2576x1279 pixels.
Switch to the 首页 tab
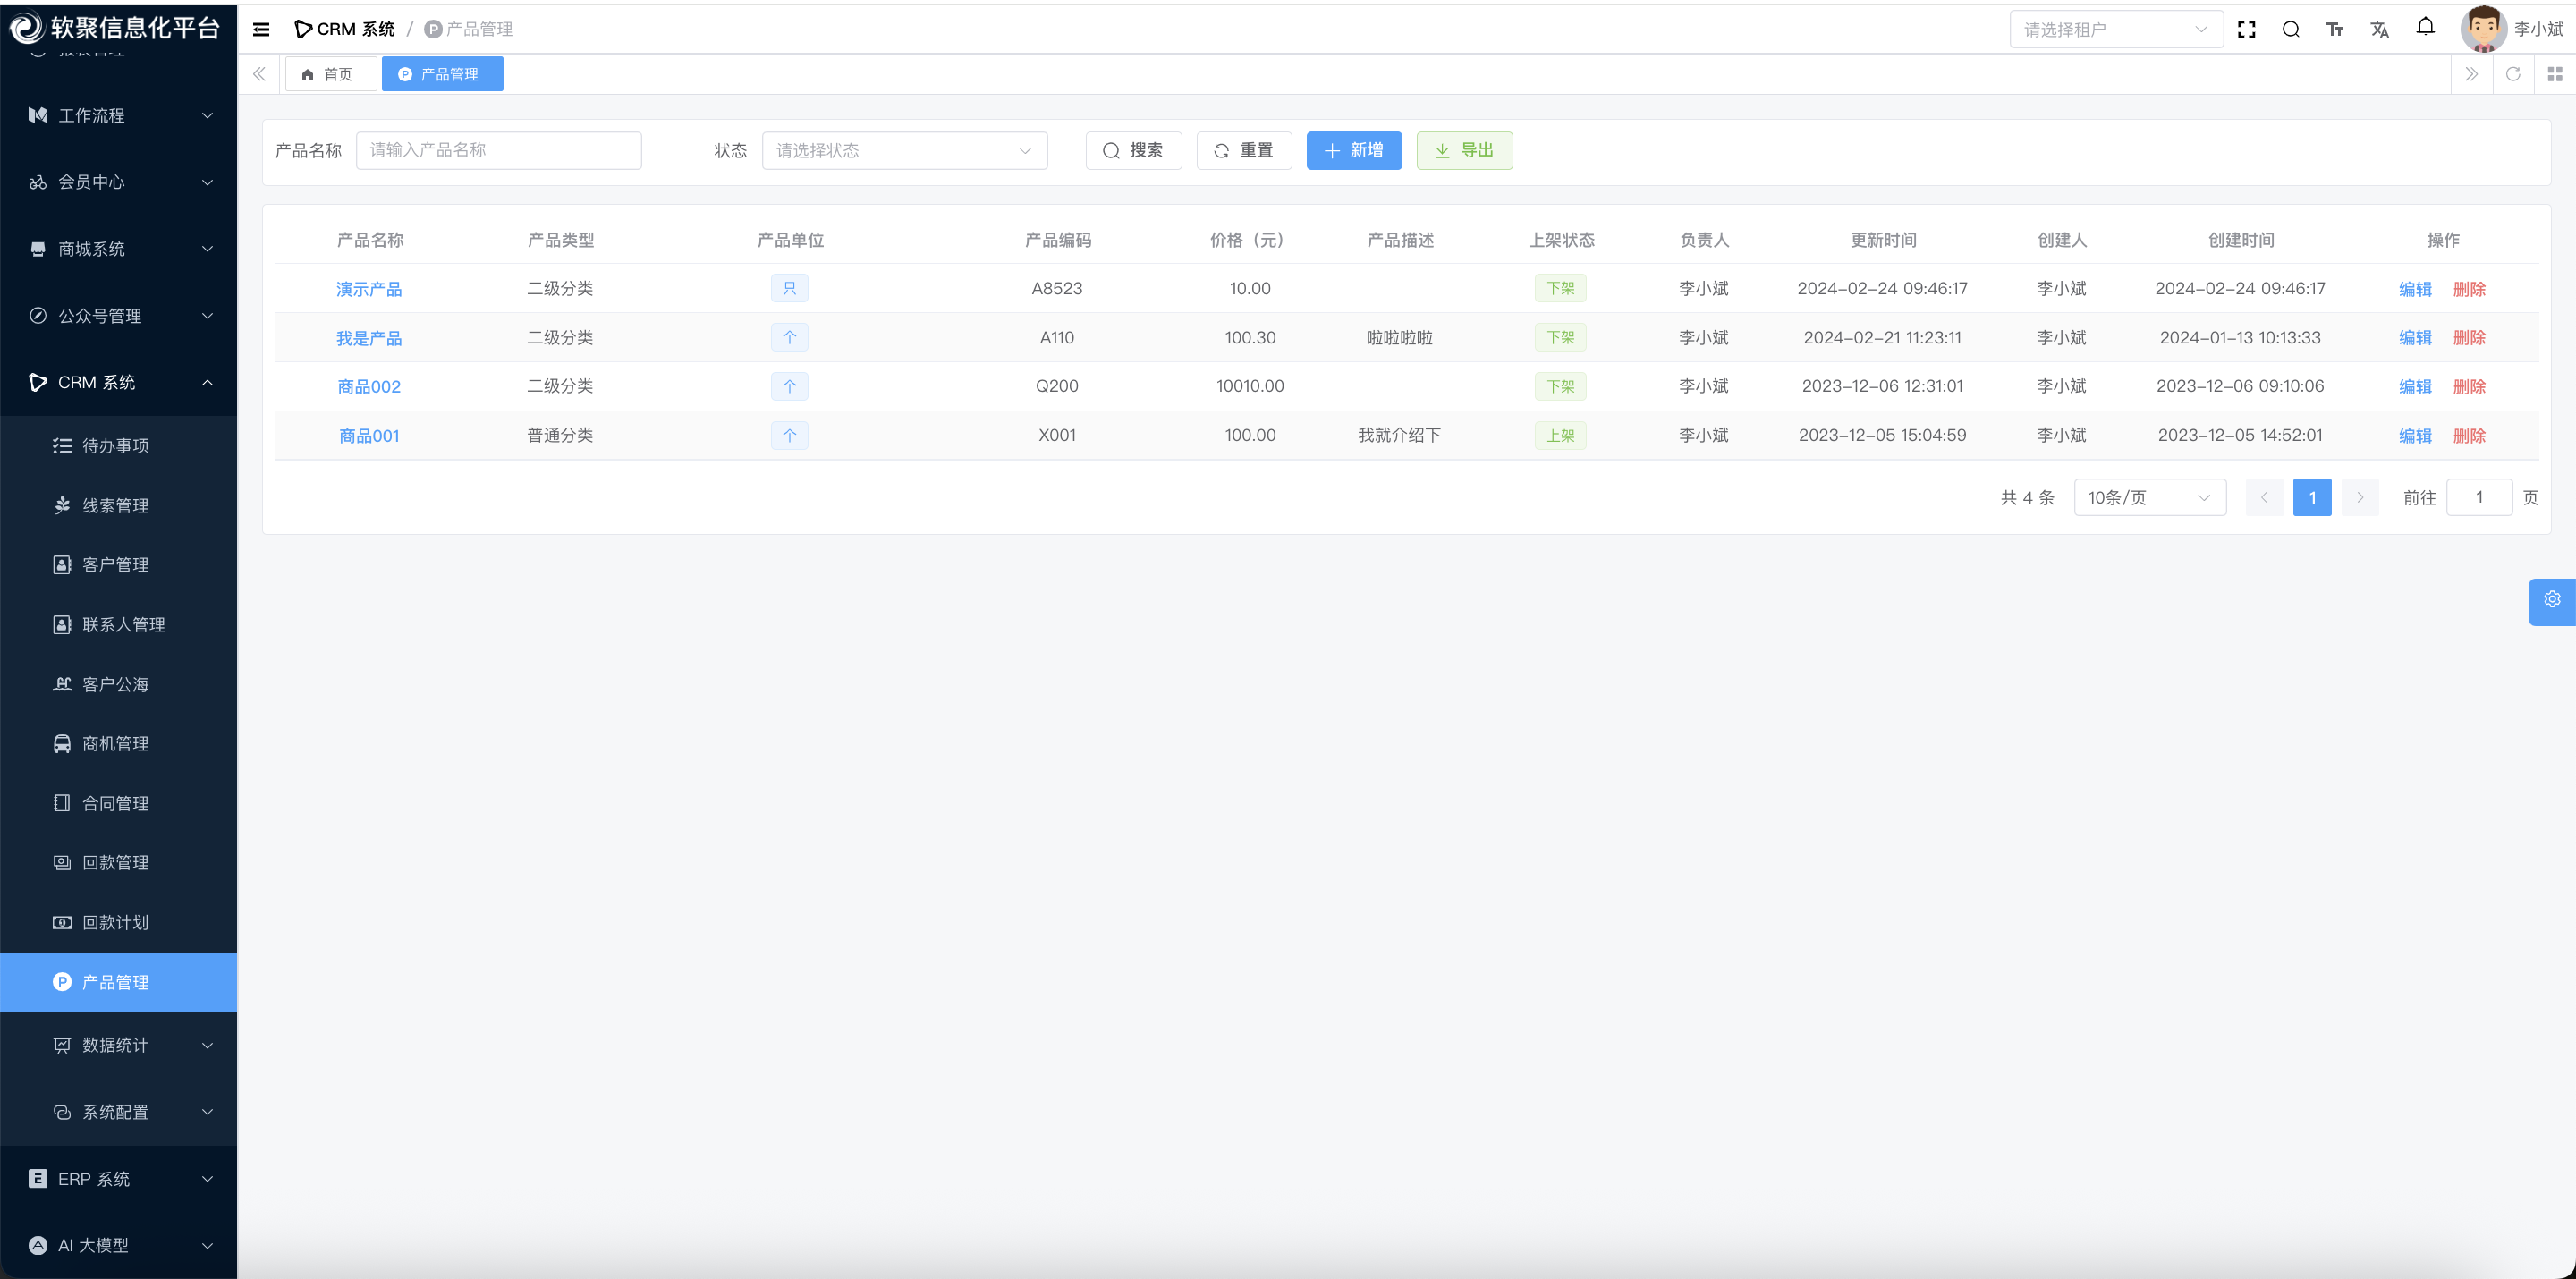(329, 74)
